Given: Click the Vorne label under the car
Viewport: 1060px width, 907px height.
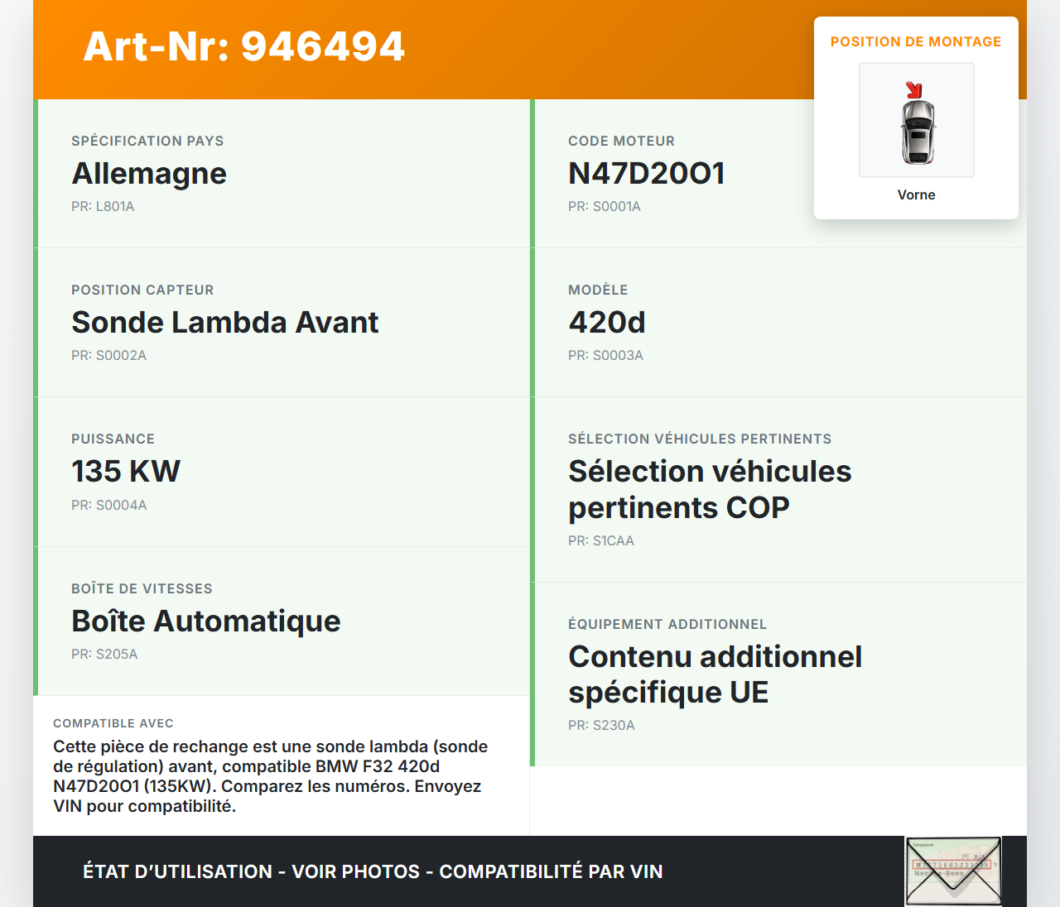Looking at the screenshot, I should (x=916, y=194).
